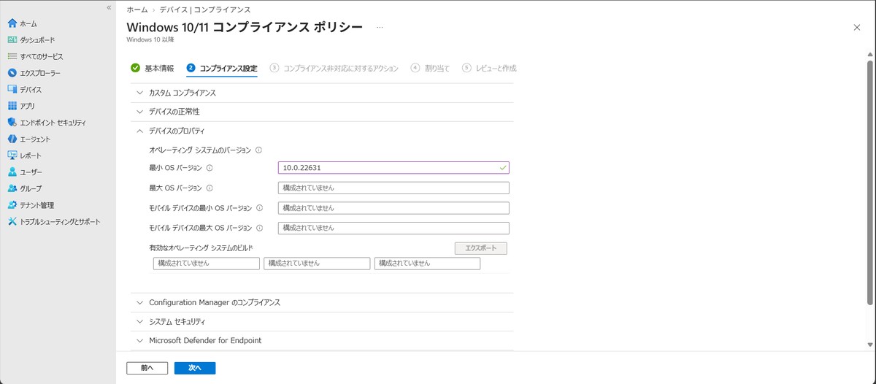Click the Home (ホーム) sidebar icon
This screenshot has height=384, width=876.
click(x=12, y=23)
